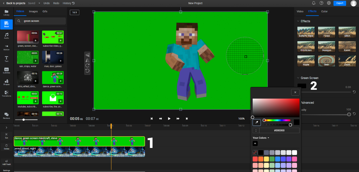Add a new color with plus button
Viewport: 359px width, 172px height.
click(x=255, y=143)
